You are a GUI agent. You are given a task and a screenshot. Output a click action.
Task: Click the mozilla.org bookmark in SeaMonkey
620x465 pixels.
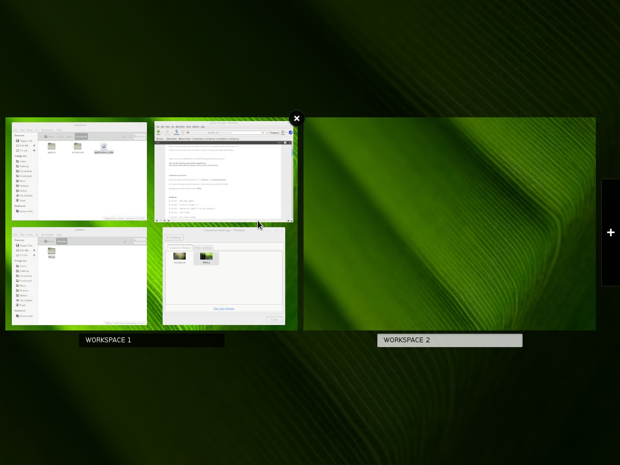209,139
